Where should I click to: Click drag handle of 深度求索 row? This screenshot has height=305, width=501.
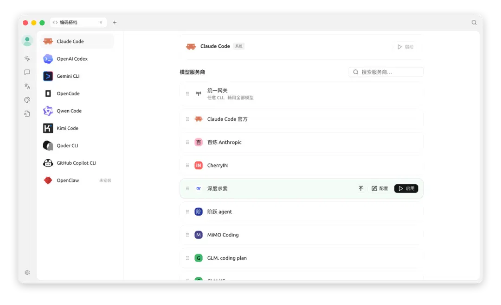[187, 189]
